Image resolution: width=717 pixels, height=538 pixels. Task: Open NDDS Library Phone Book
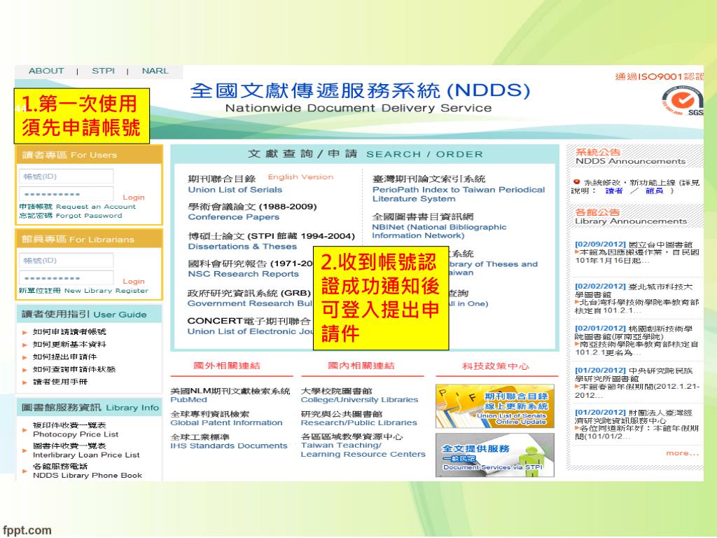click(88, 471)
